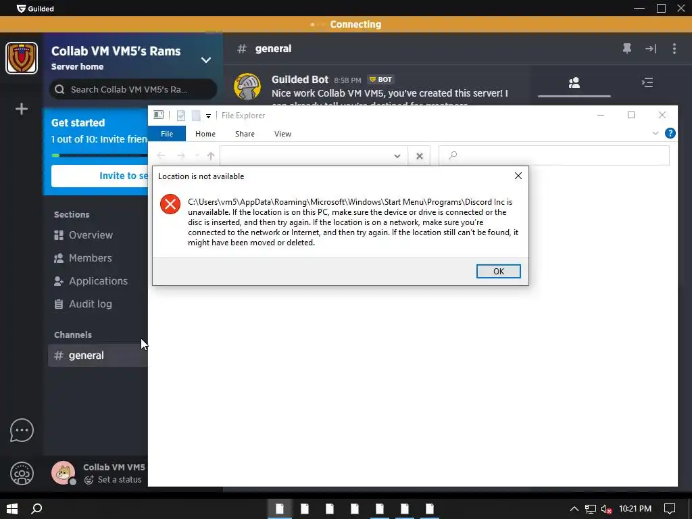Screen dimensions: 692x519
Task: Close the Location is not available dialog
Action: pos(518,176)
